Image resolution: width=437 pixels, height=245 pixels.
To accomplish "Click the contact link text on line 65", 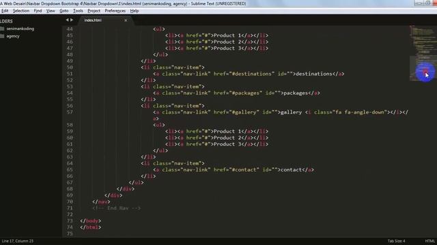I will pyautogui.click(x=292, y=169).
